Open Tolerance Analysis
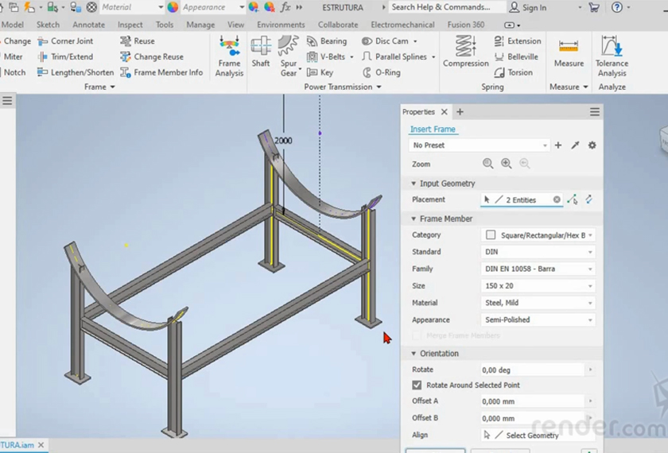Image resolution: width=668 pixels, height=453 pixels. [612, 54]
